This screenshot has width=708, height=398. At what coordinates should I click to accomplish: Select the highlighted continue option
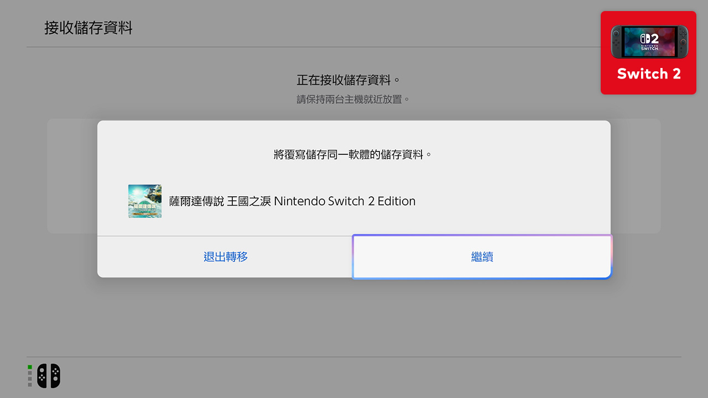tap(482, 256)
